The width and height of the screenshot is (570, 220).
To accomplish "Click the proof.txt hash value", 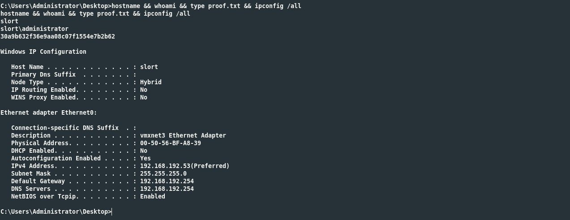I will click(58, 36).
